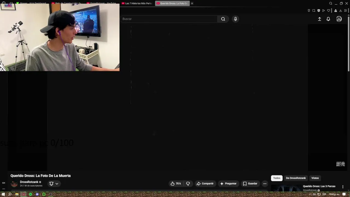Viewport: 350px width, 197px height.
Task: Open the GX Corner sidebar icon
Action: point(4,183)
